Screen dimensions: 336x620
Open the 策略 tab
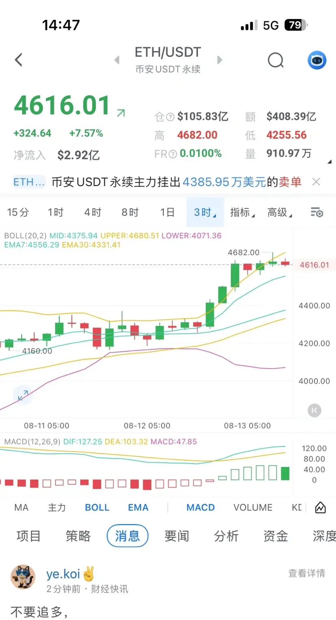pyautogui.click(x=78, y=536)
